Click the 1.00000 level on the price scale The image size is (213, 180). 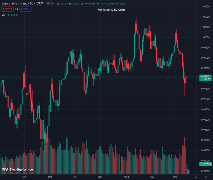point(205,37)
